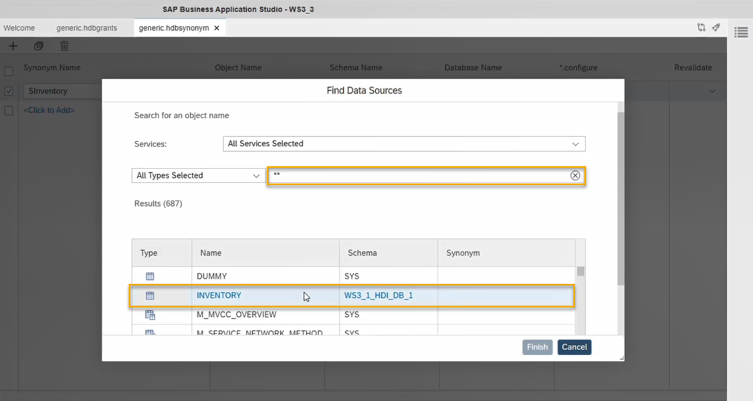
Task: Click the results table scrollbar thumb
Action: [x=580, y=271]
